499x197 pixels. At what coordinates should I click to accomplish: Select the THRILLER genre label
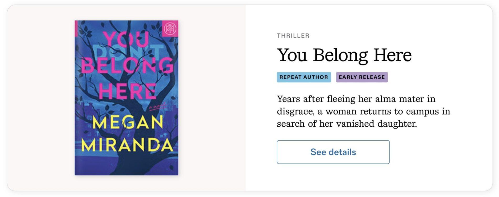pos(293,36)
